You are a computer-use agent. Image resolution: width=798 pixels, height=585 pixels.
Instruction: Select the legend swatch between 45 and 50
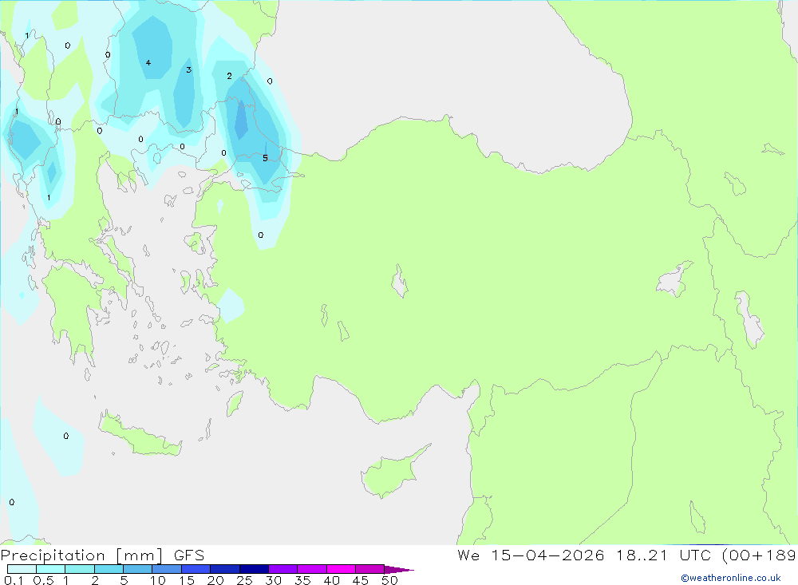tap(369, 569)
